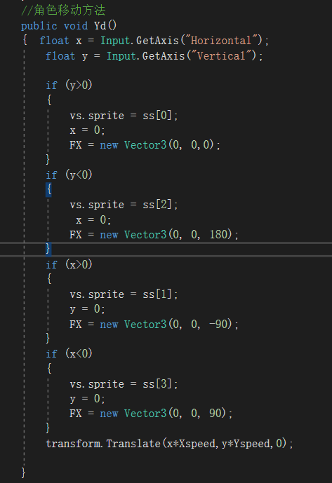Viewport: 332px width, 483px height.
Task: Click the line FX = new Vector3(0, 0,0);
Action: coord(145,145)
